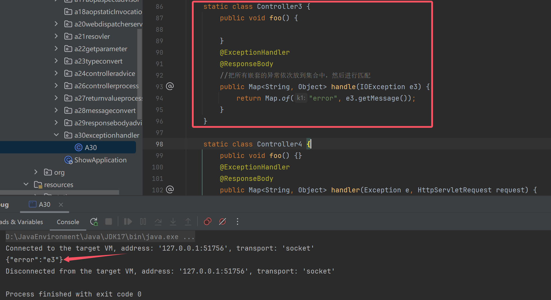The height and width of the screenshot is (300, 551).
Task: Click Resume Program icon
Action: (x=128, y=221)
